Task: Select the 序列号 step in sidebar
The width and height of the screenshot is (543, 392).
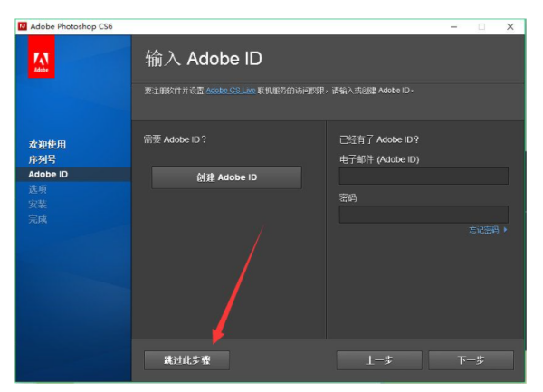Action: (x=42, y=159)
